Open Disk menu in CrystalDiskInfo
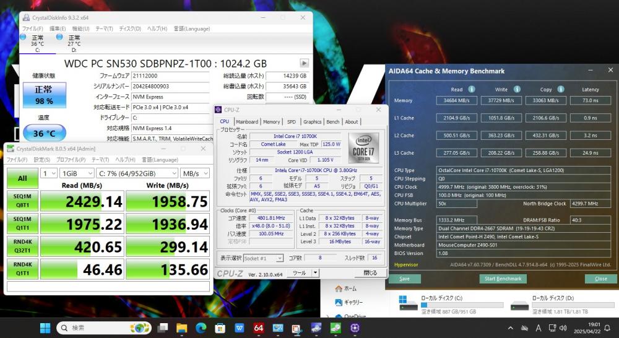 pyautogui.click(x=130, y=28)
